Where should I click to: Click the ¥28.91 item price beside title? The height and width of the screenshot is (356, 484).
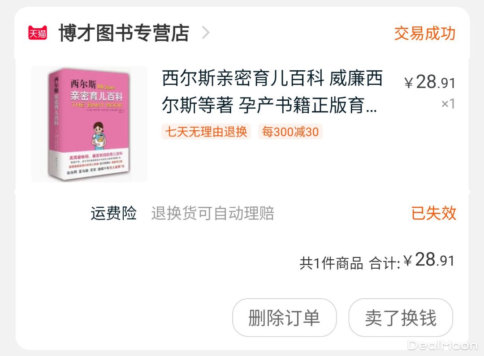430,82
